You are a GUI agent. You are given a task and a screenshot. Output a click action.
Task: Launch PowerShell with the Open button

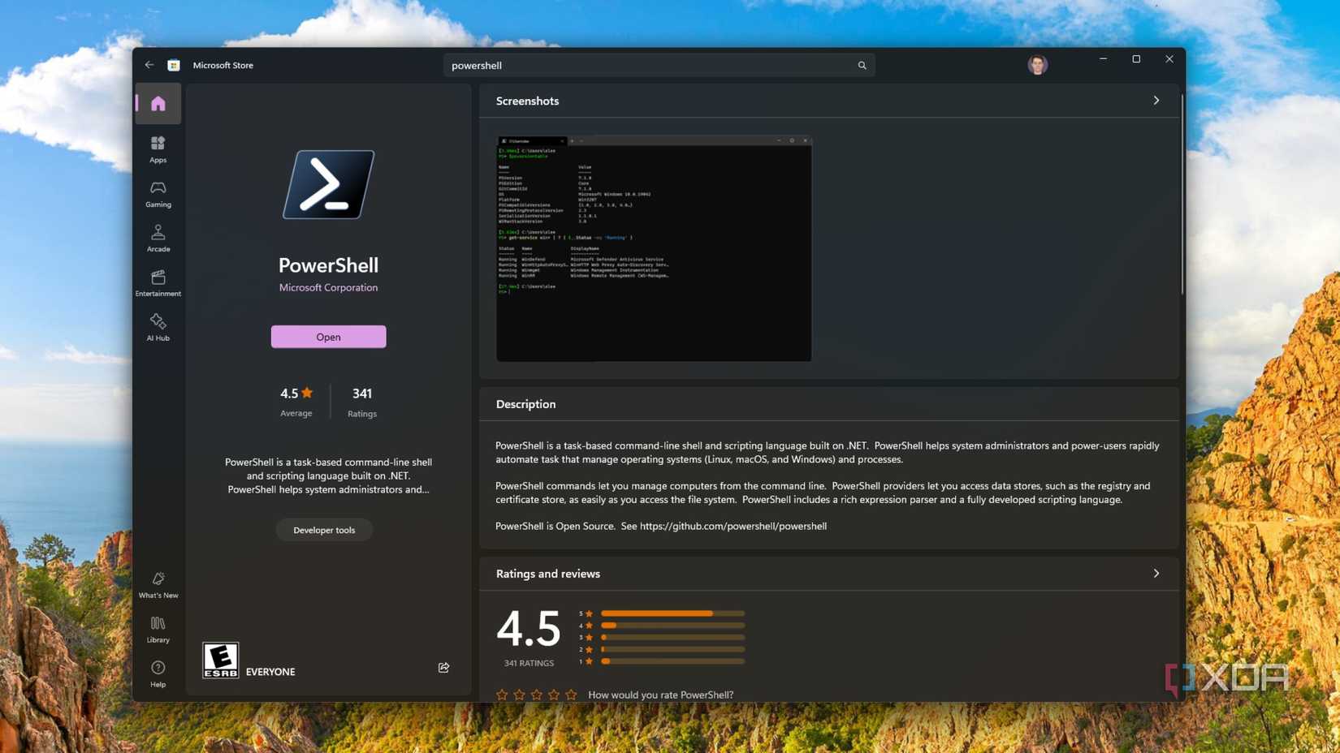pos(328,336)
